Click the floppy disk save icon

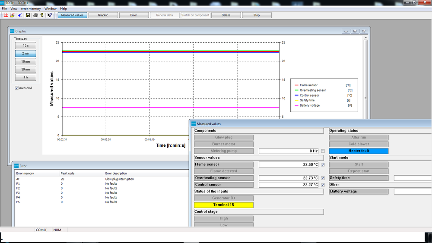(x=28, y=15)
